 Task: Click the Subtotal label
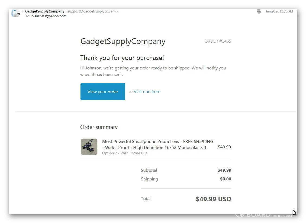tap(149, 170)
